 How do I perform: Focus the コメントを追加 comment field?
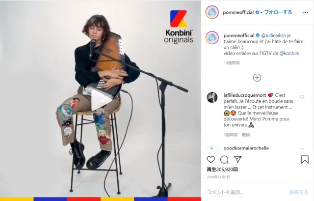click(246, 192)
